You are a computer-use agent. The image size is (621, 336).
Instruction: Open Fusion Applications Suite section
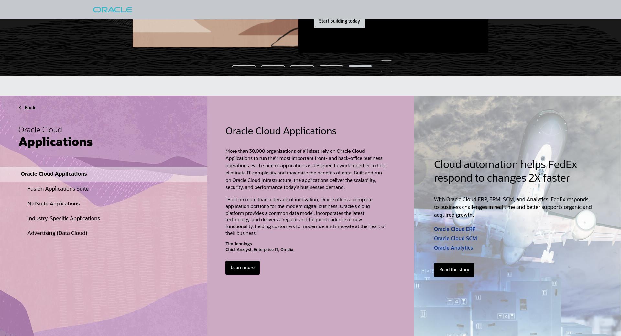point(58,189)
